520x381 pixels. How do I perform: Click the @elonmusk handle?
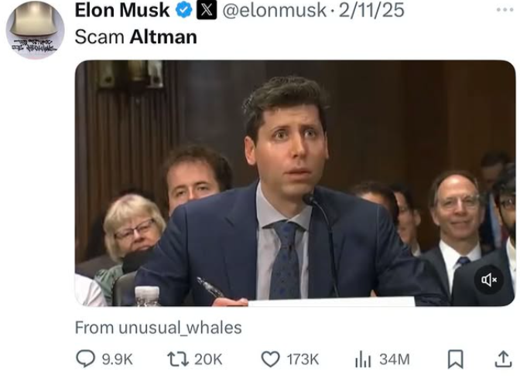point(274,10)
